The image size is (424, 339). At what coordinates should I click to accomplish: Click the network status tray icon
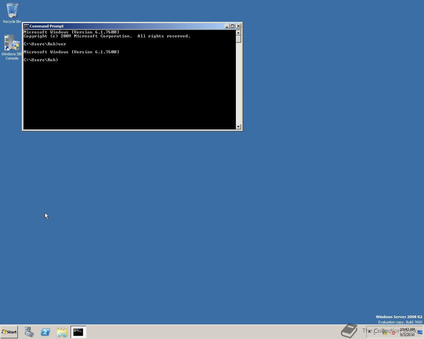(x=385, y=332)
